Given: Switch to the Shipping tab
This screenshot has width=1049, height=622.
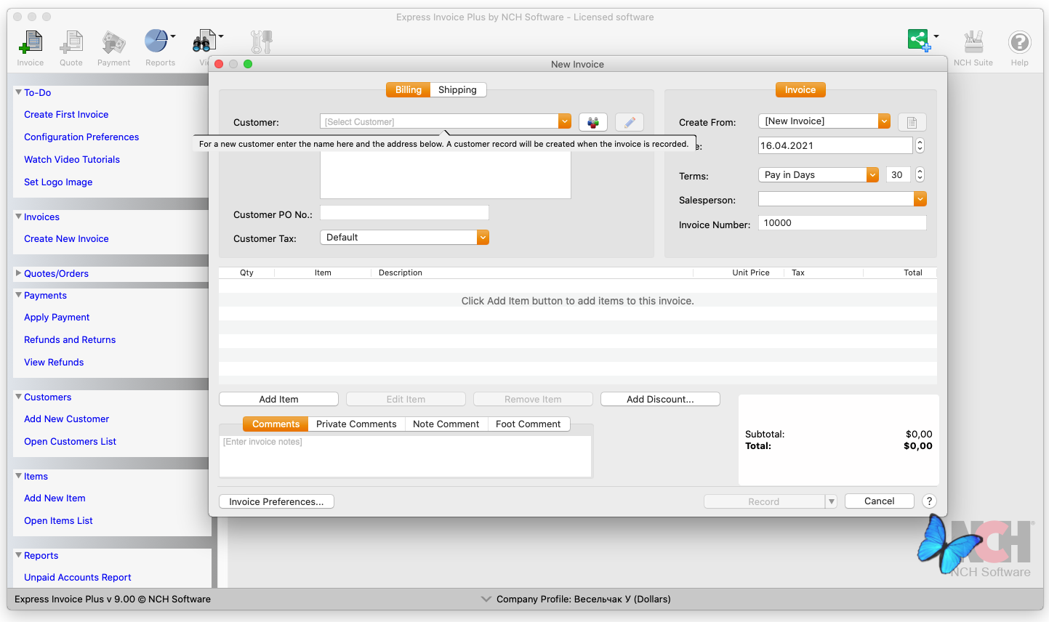Looking at the screenshot, I should [457, 89].
